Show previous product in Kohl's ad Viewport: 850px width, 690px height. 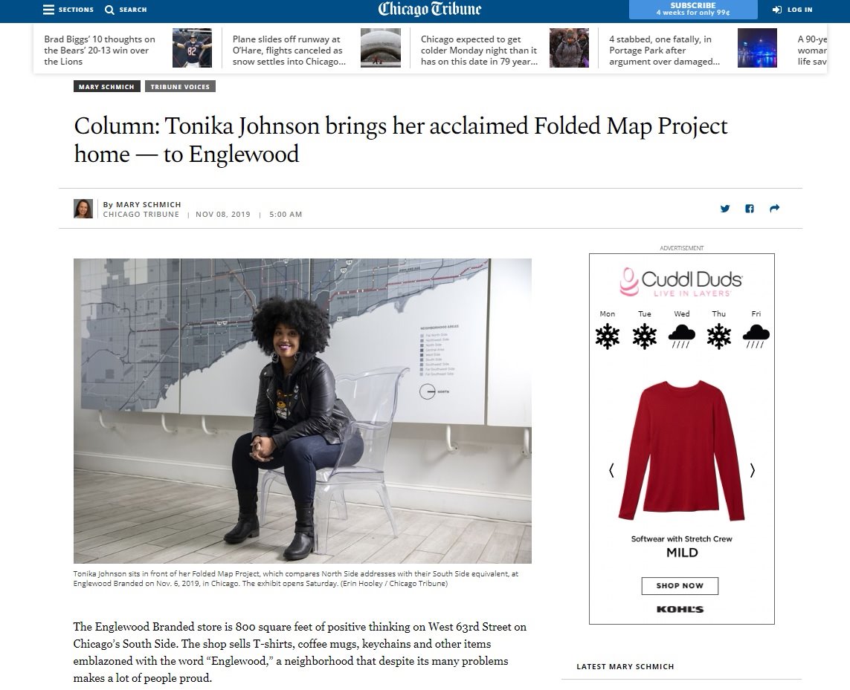[x=611, y=470]
